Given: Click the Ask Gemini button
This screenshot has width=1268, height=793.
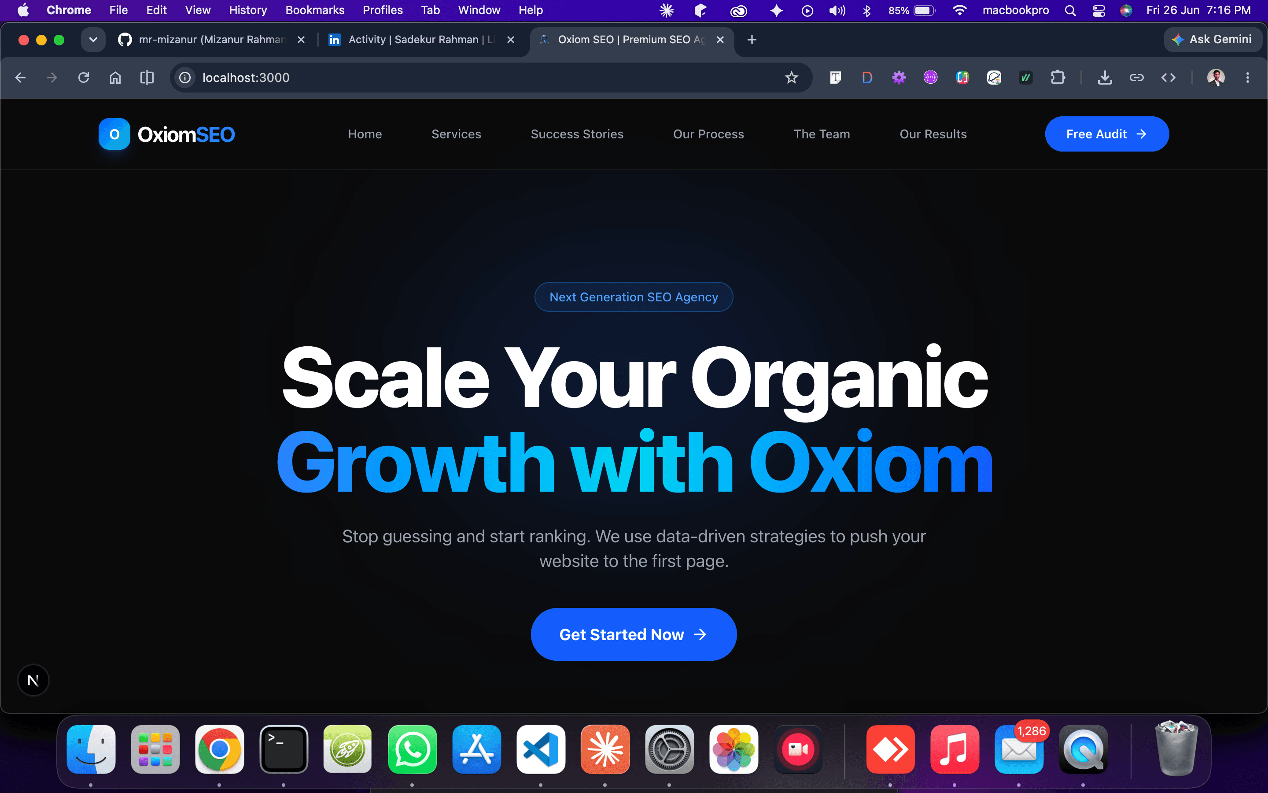Looking at the screenshot, I should [x=1212, y=40].
